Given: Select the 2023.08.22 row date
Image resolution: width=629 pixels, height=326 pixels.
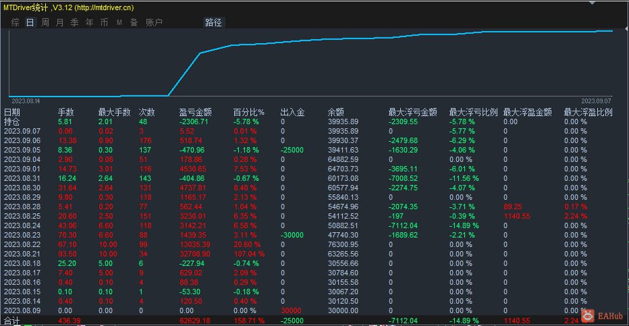Looking at the screenshot, I should [x=22, y=244].
